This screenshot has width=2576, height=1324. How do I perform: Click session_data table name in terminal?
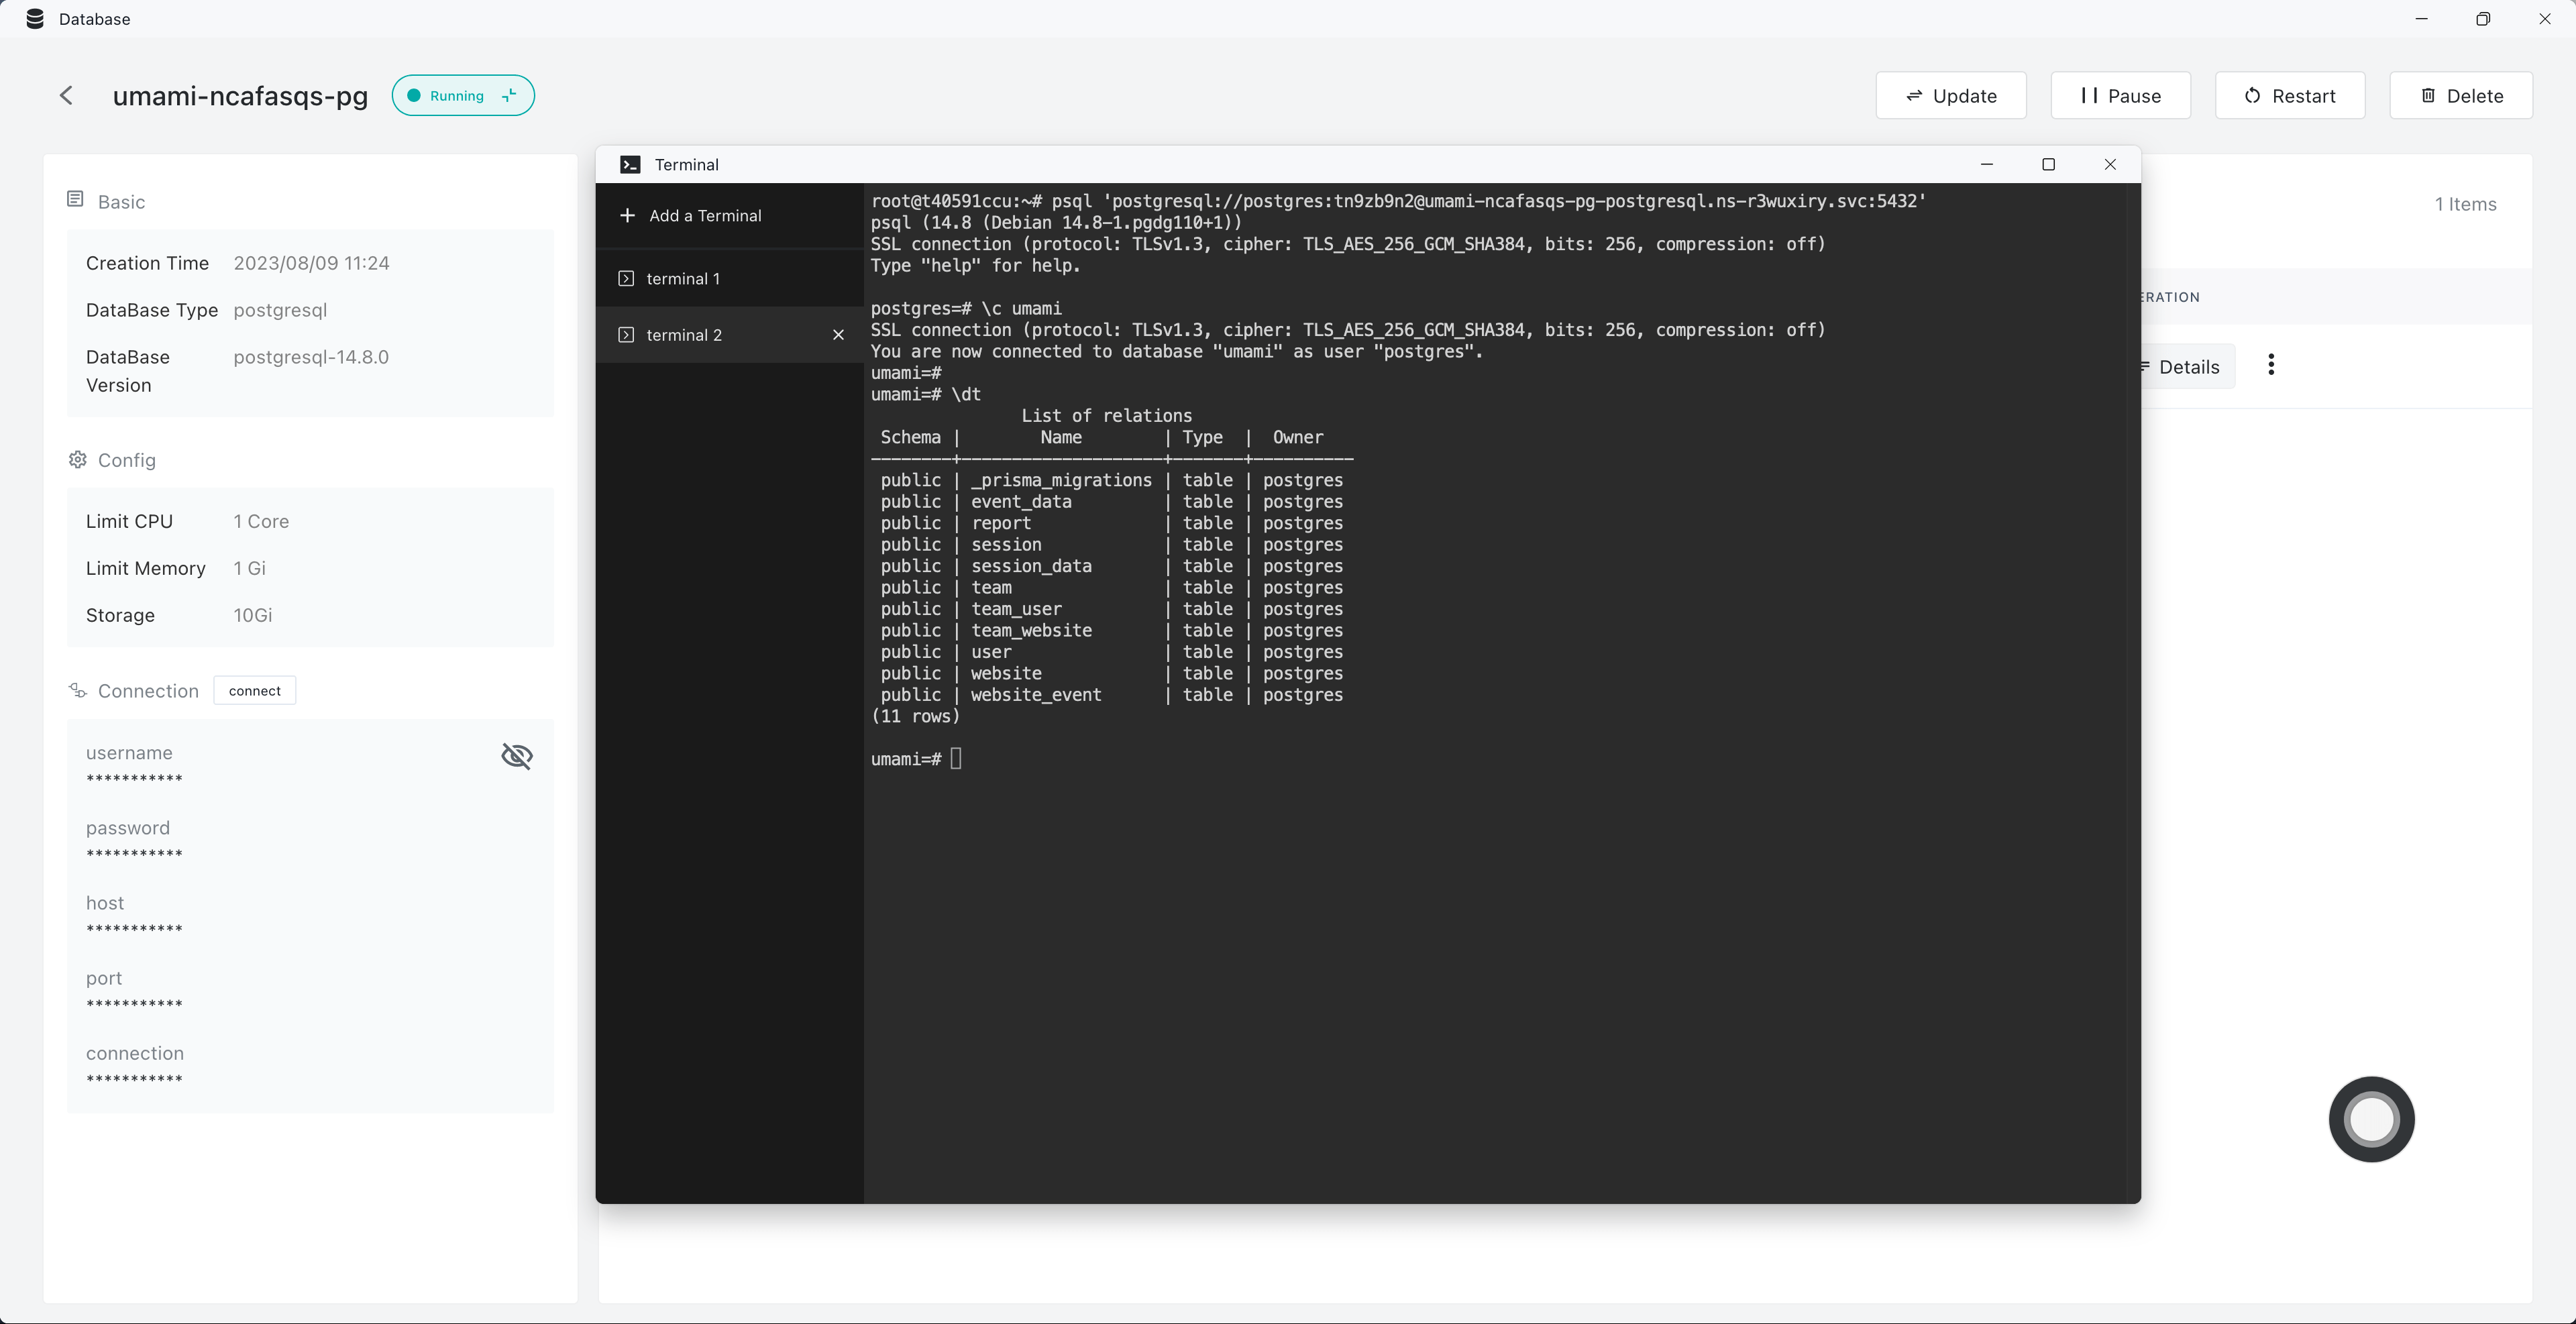coord(1031,566)
